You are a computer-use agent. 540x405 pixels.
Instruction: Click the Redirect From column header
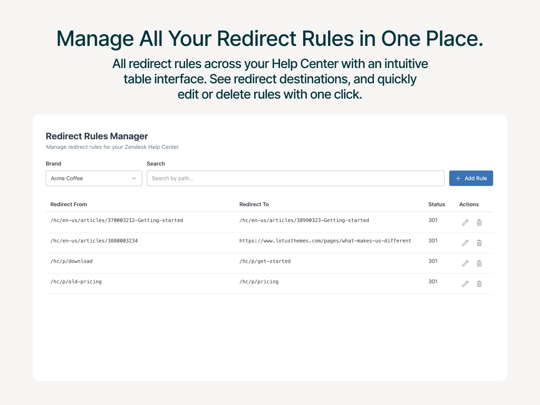click(x=69, y=205)
